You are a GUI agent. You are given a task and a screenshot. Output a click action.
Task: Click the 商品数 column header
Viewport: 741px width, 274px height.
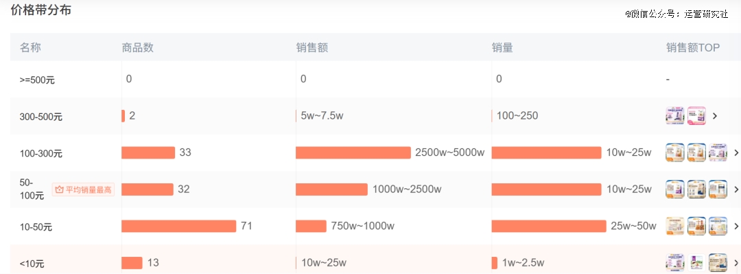(x=137, y=47)
